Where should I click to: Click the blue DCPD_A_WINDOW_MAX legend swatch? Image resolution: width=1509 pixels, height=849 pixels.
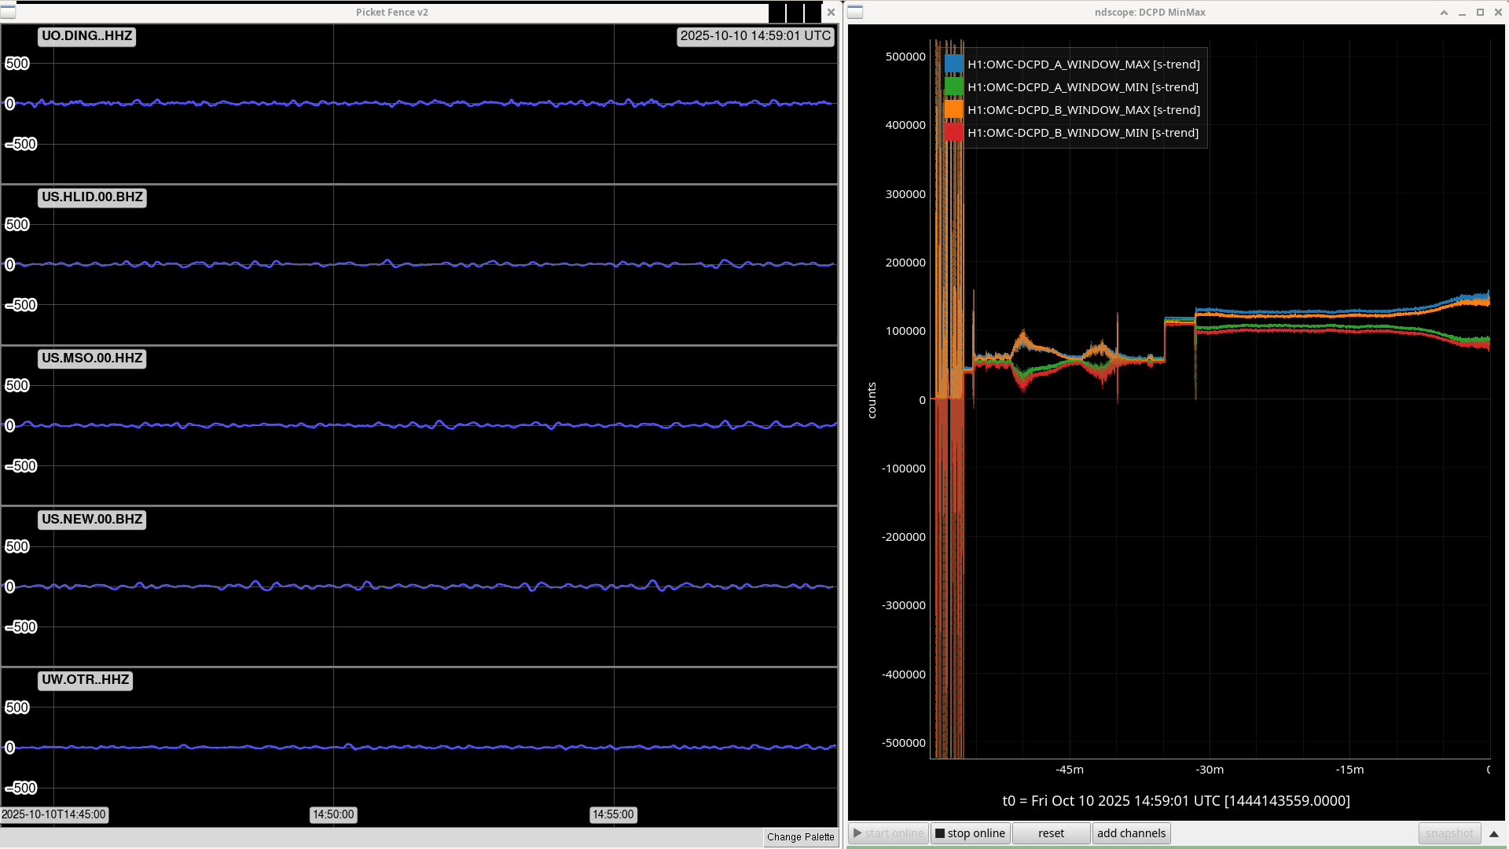point(953,64)
